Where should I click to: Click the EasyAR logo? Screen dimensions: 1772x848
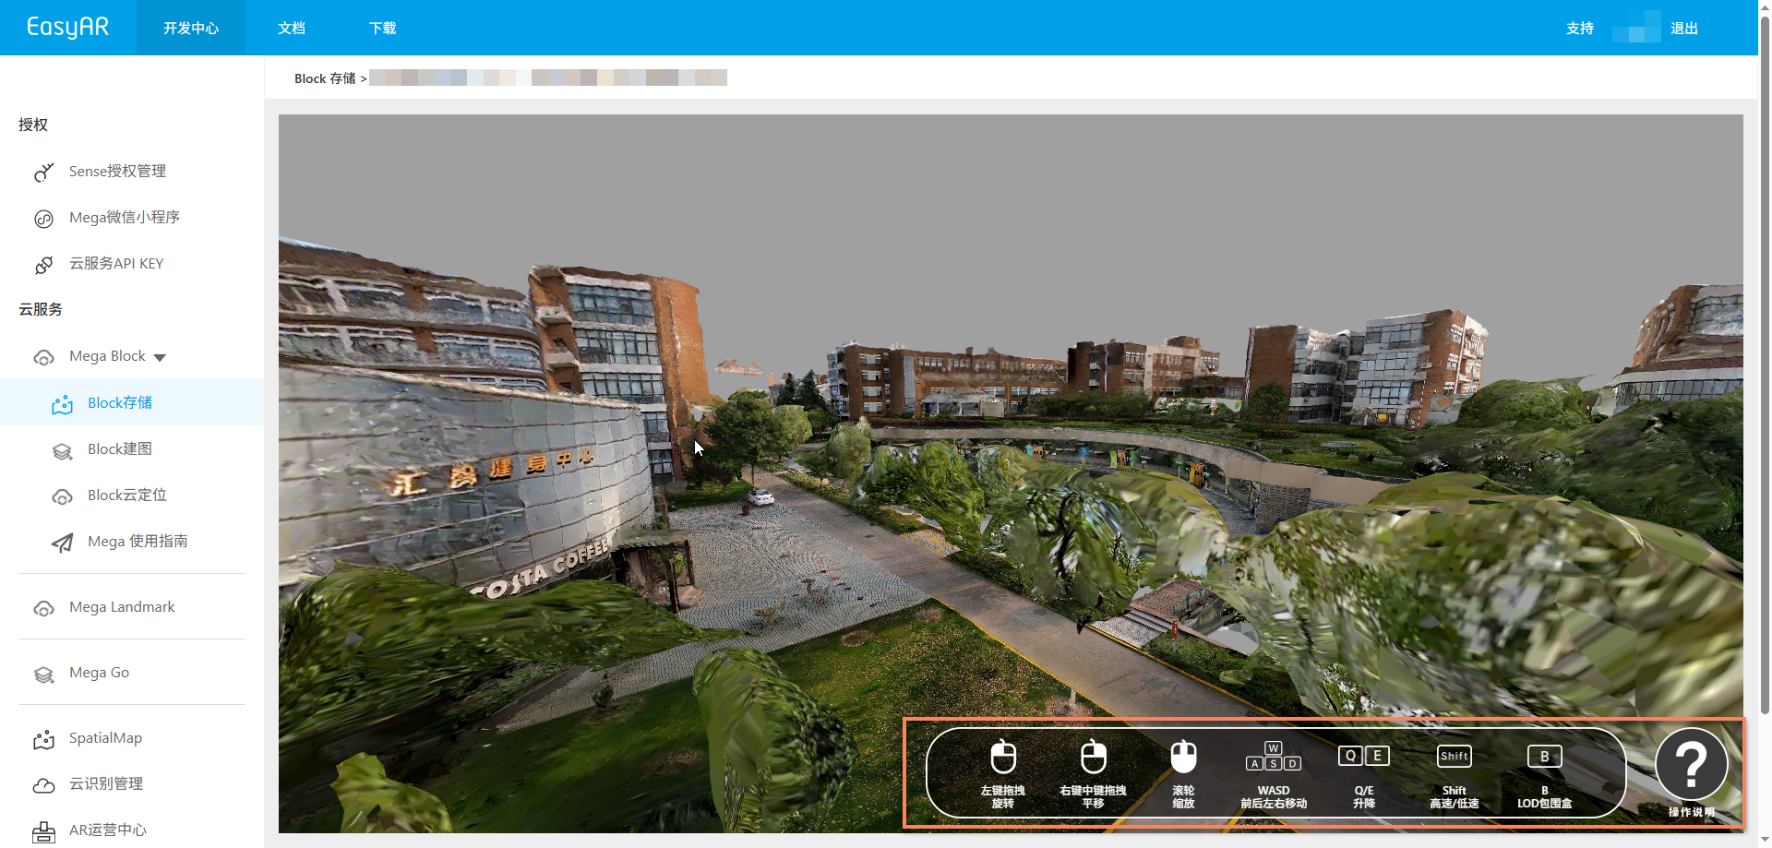coord(67,27)
